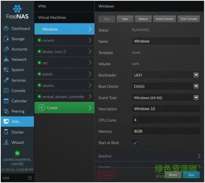Click the Calendar icon in sidebar

(x=6, y=101)
